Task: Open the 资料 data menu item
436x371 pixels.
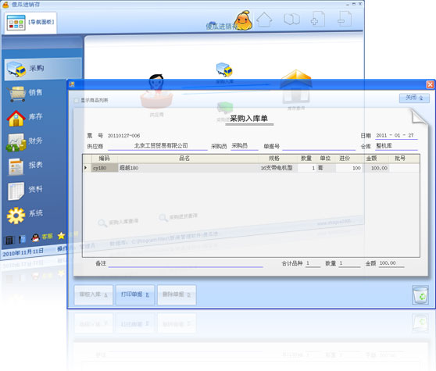Action: pos(25,191)
